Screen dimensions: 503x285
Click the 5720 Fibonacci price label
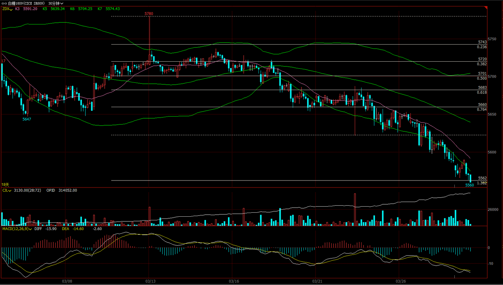pyautogui.click(x=483, y=59)
